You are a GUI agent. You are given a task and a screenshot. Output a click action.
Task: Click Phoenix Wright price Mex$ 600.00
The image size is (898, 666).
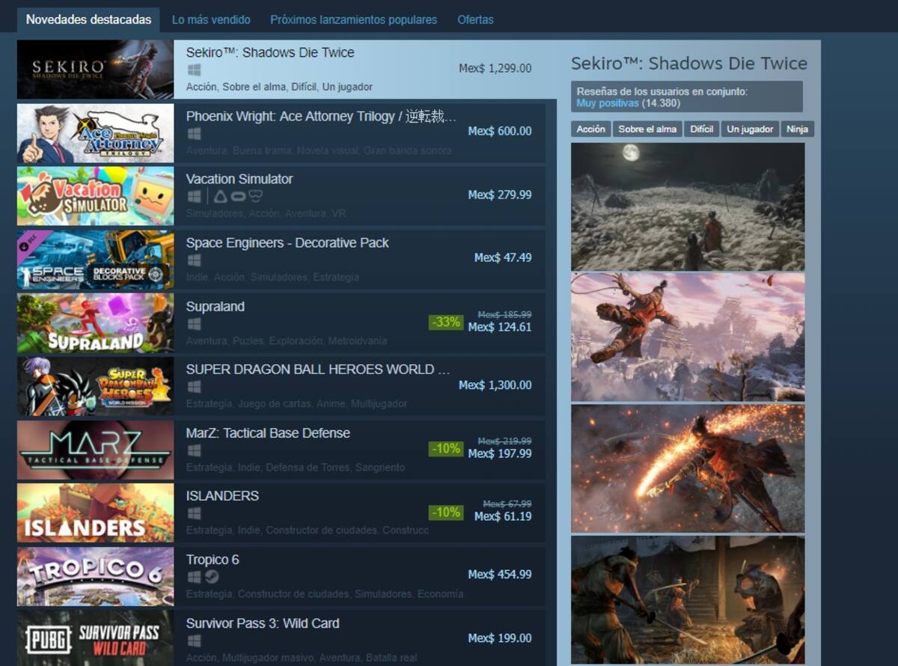pyautogui.click(x=500, y=131)
